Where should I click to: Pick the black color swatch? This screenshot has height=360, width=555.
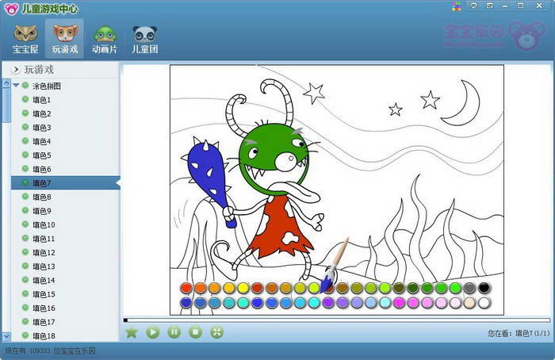click(484, 288)
